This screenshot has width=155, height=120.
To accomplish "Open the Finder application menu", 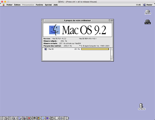I will (x=148, y=5).
